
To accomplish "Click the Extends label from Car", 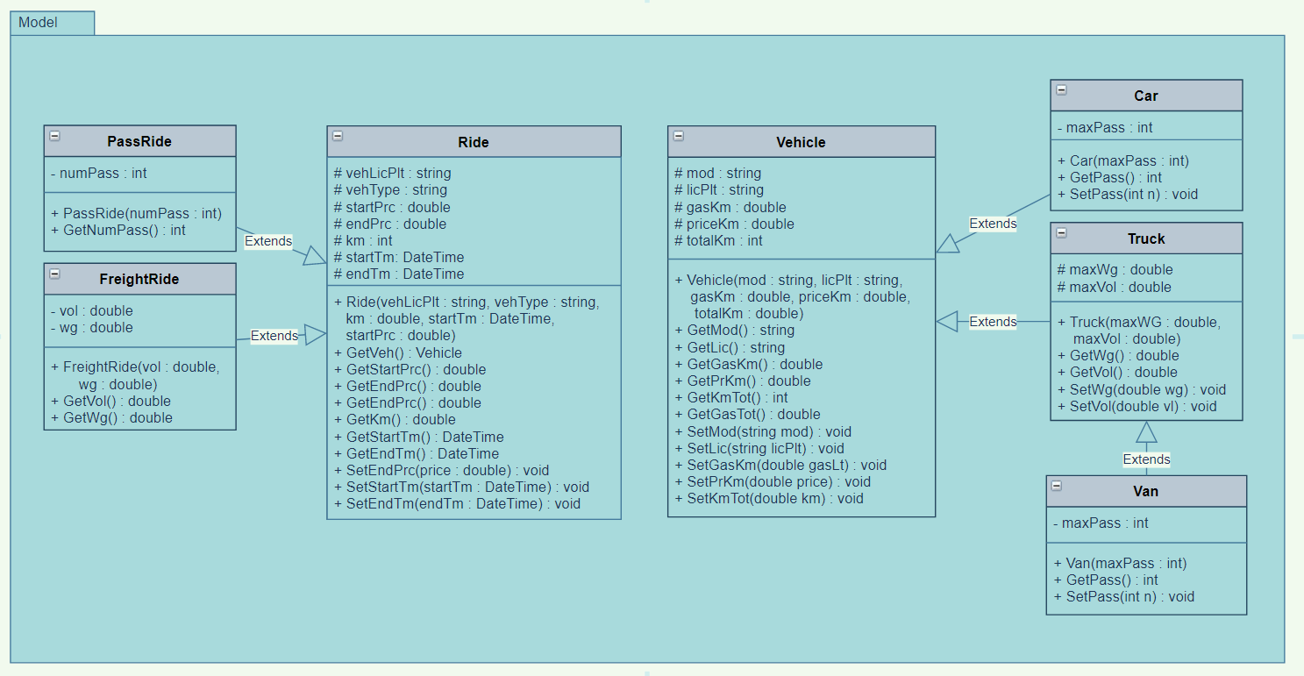I will 993,224.
